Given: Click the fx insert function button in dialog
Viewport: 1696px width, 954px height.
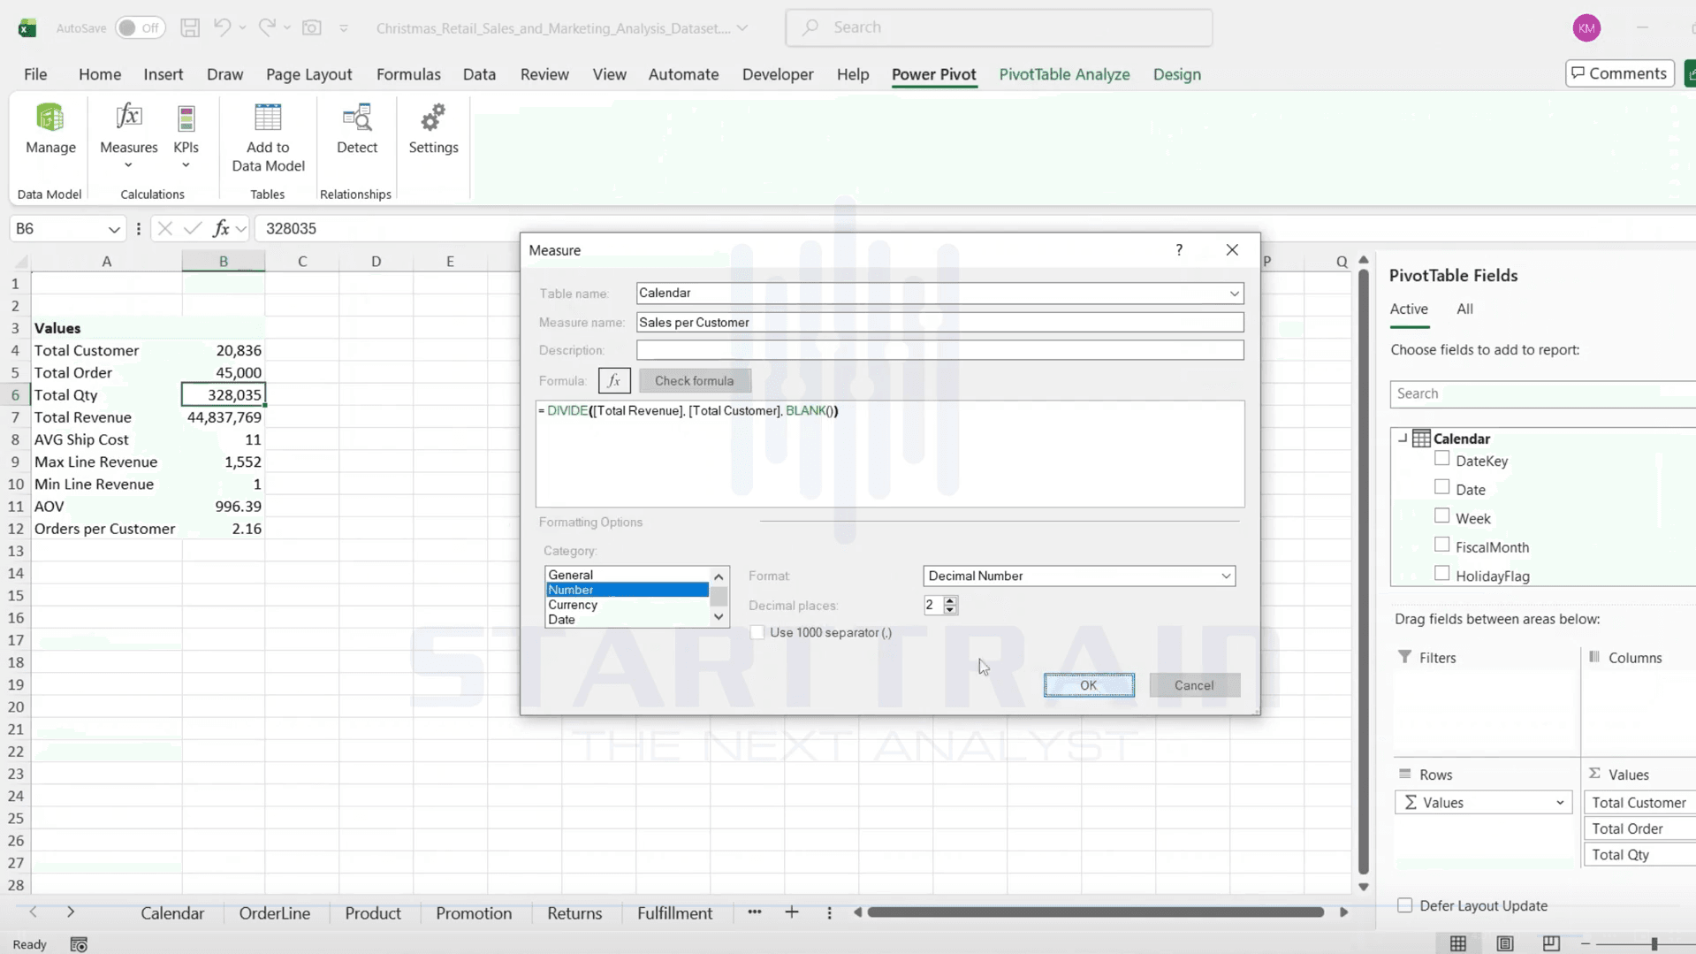Looking at the screenshot, I should pyautogui.click(x=614, y=381).
